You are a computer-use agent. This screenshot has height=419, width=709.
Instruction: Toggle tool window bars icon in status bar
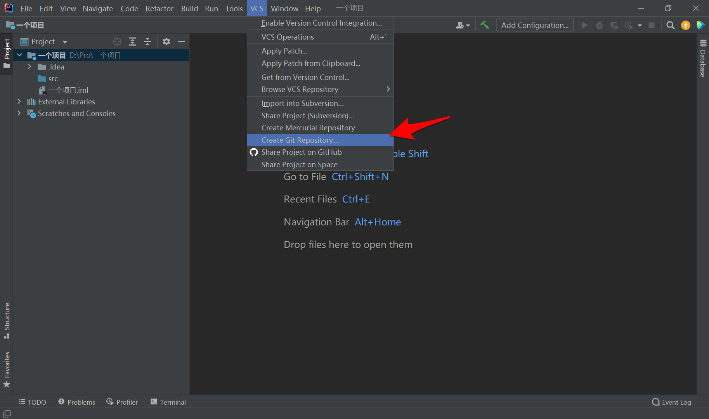pos(7,414)
